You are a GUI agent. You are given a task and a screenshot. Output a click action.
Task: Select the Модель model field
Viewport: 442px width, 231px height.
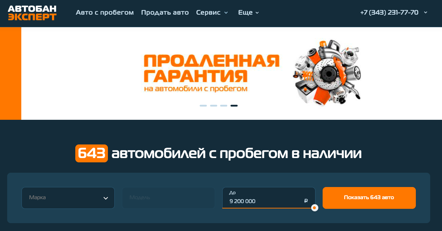tap(168, 198)
